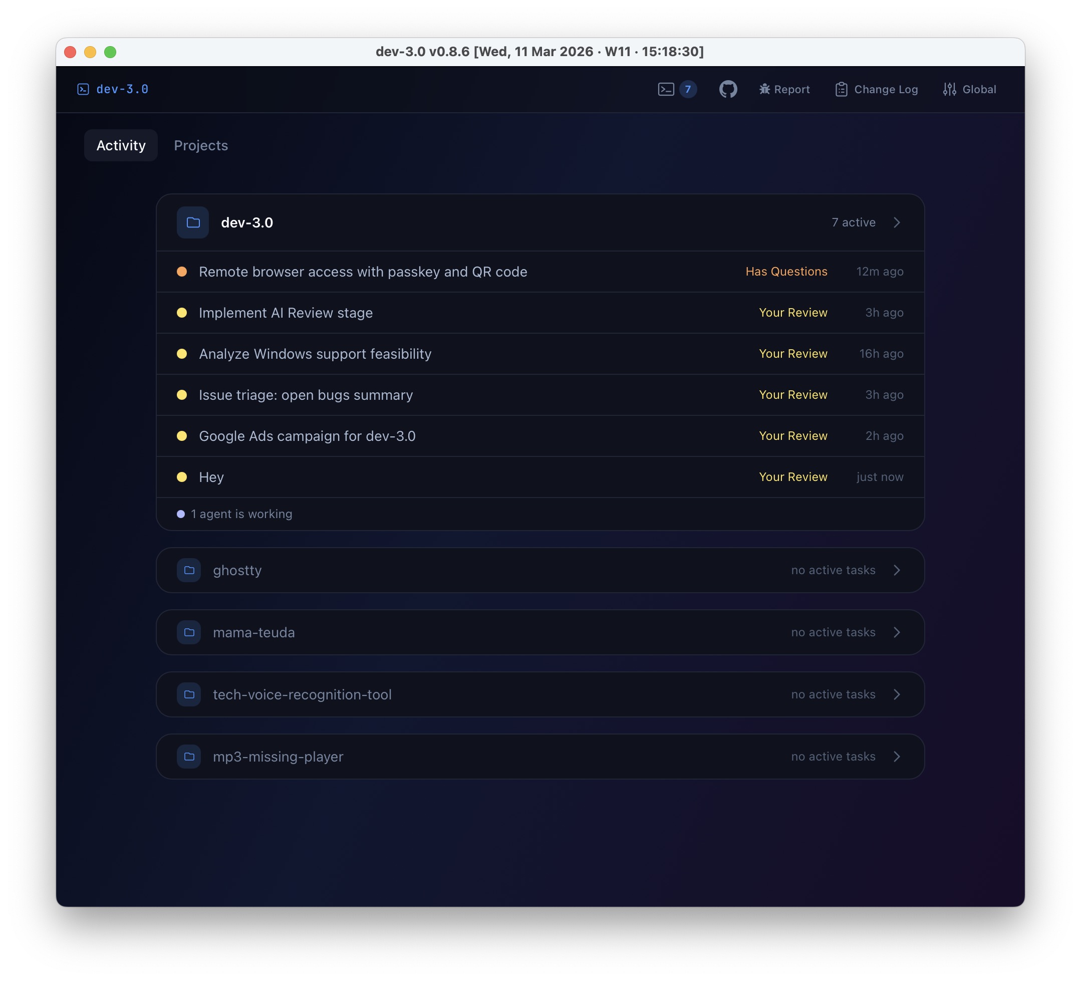Switch to the Projects tab
Screen dimensions: 1081x981
[200, 145]
